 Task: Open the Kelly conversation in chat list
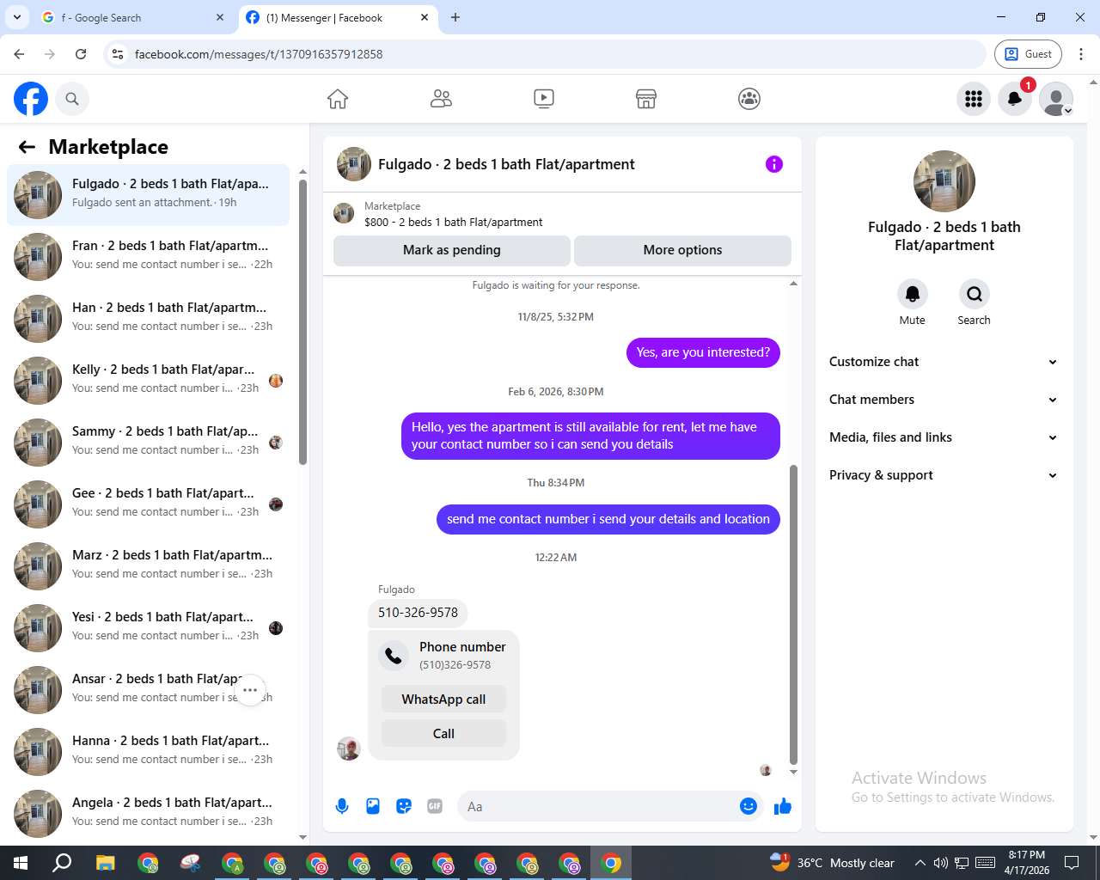148,381
